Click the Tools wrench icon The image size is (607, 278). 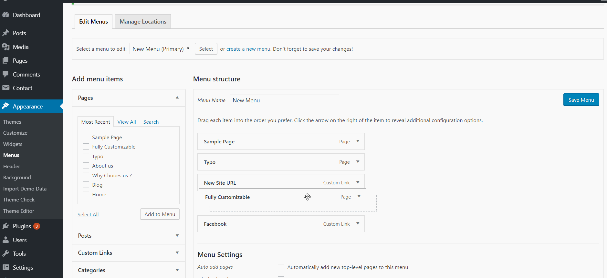click(x=6, y=253)
